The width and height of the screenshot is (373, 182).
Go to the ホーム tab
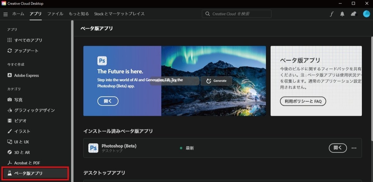(18, 14)
